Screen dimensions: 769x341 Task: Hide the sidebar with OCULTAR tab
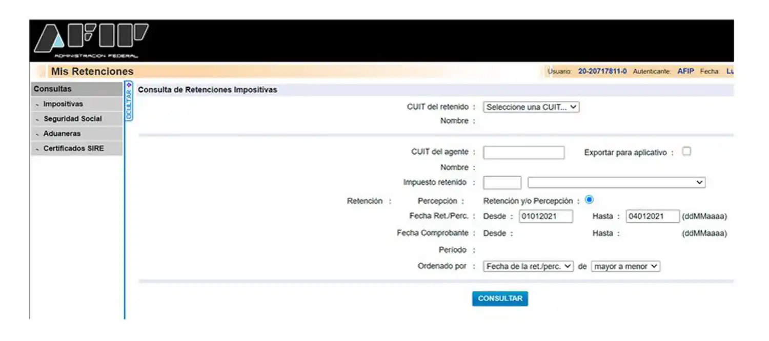(x=129, y=101)
